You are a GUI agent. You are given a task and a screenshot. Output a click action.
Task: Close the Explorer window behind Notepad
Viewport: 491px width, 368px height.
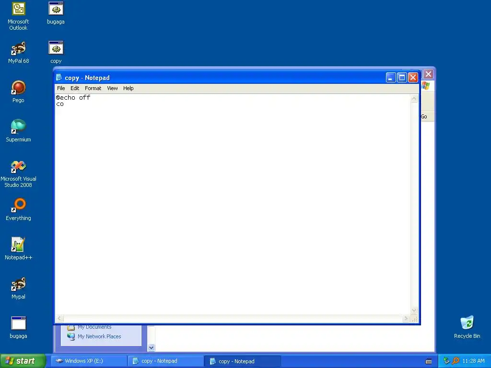coord(428,74)
